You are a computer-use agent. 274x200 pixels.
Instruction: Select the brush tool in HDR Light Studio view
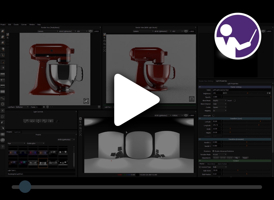coord(105,34)
